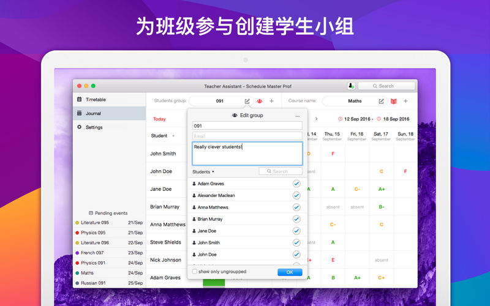The height and width of the screenshot is (306, 490).
Task: Click the Sat, 17 September column header
Action: 381,136
